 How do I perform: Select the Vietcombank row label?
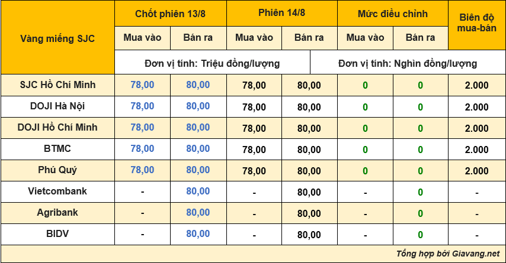pyautogui.click(x=57, y=191)
